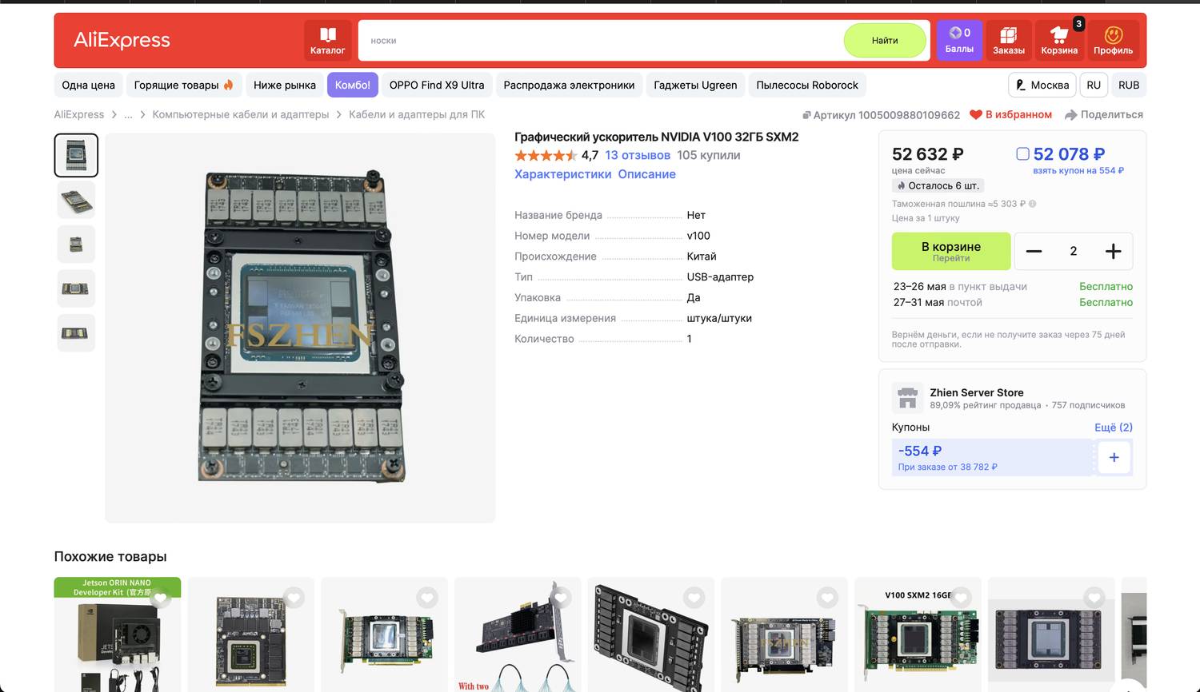Favorite the 'With two' adapter card
The height and width of the screenshot is (692, 1200).
pyautogui.click(x=561, y=598)
